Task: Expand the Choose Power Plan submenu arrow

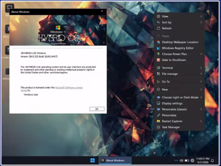Action: pos(201,54)
